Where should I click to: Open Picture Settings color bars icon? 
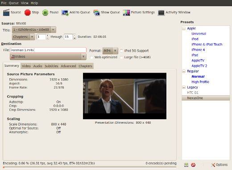[126, 12]
